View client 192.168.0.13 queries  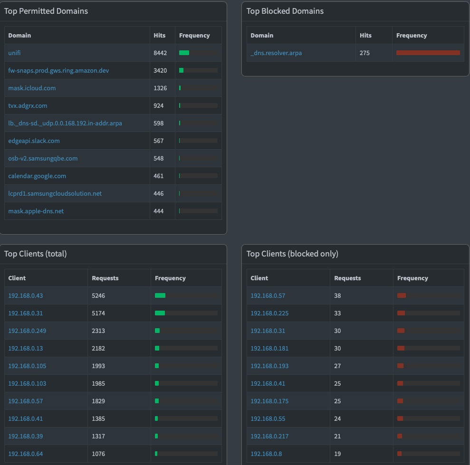click(x=25, y=348)
